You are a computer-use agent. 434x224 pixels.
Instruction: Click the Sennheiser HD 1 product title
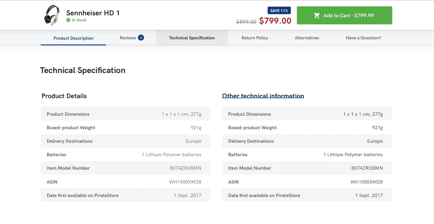93,13
